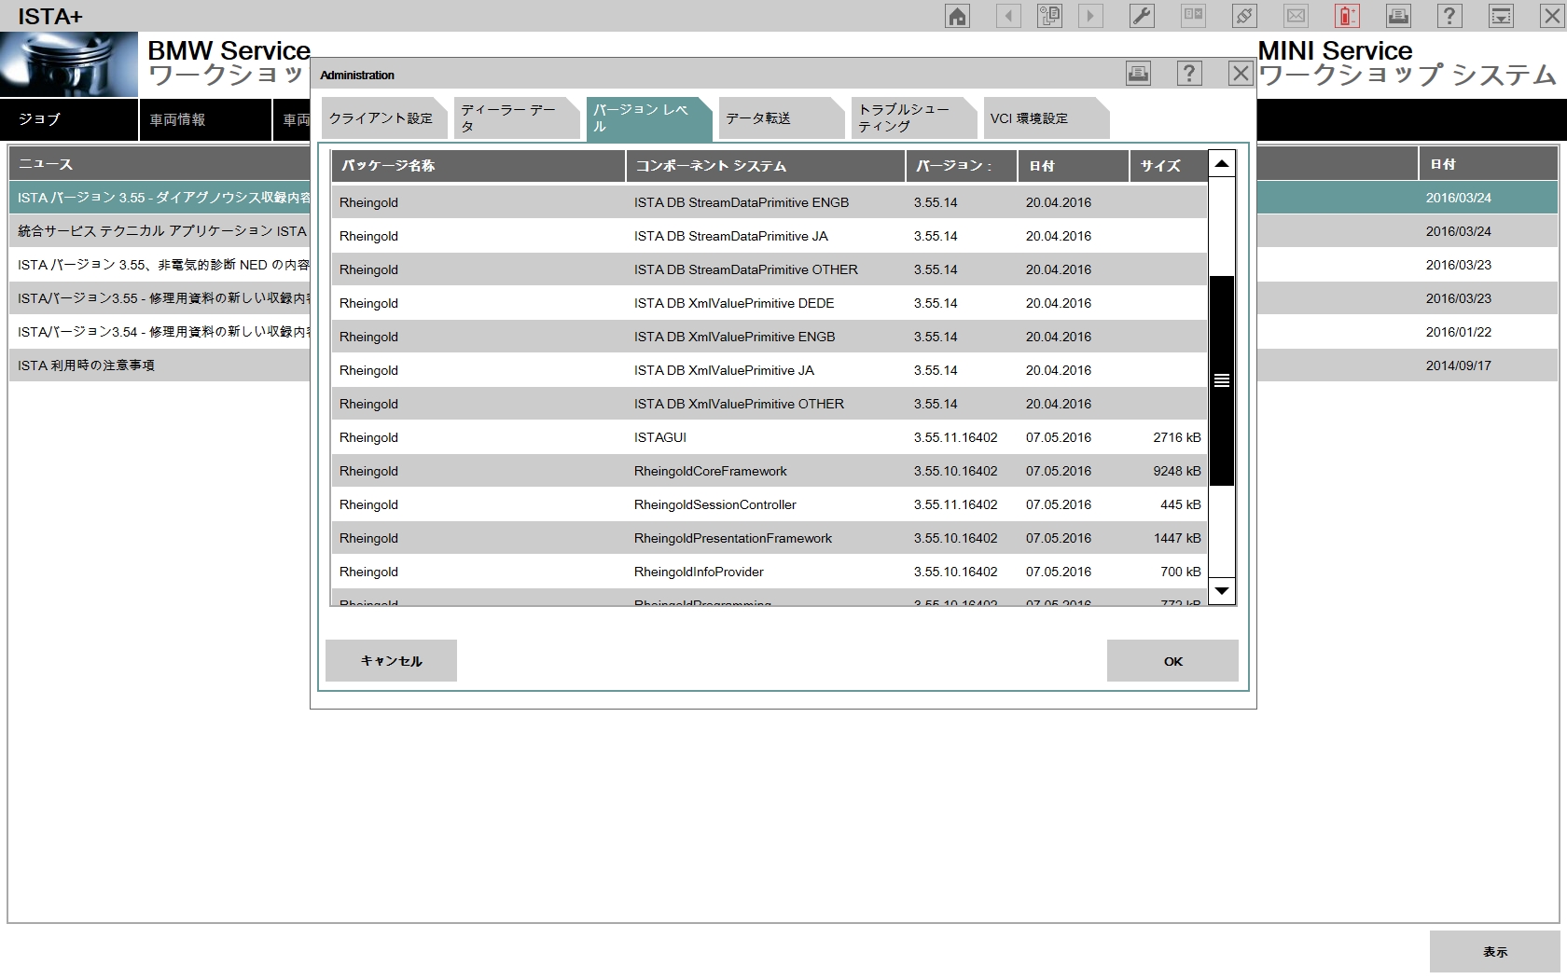Image resolution: width=1567 pixels, height=979 pixels.
Task: Open news item 統合サービス テクニカル アプリケーション
Action: [160, 231]
